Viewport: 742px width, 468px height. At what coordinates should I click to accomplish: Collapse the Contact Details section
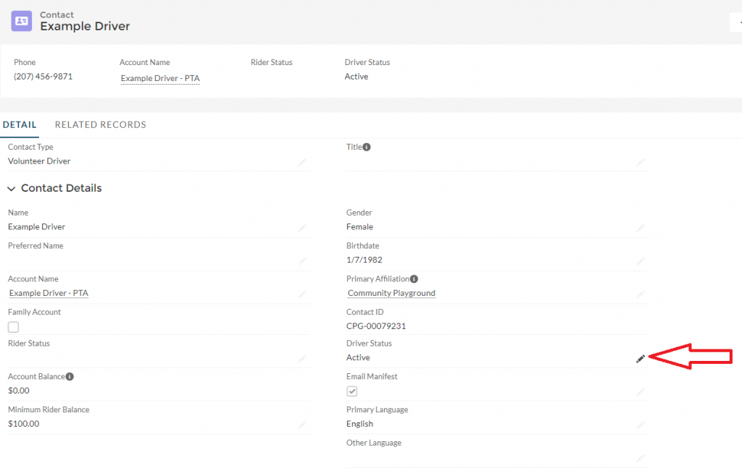[12, 189]
